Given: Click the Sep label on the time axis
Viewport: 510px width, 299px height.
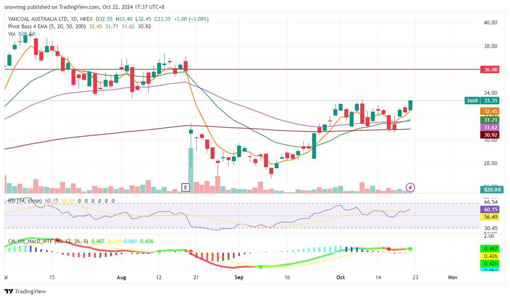Looking at the screenshot, I should pyautogui.click(x=239, y=277).
